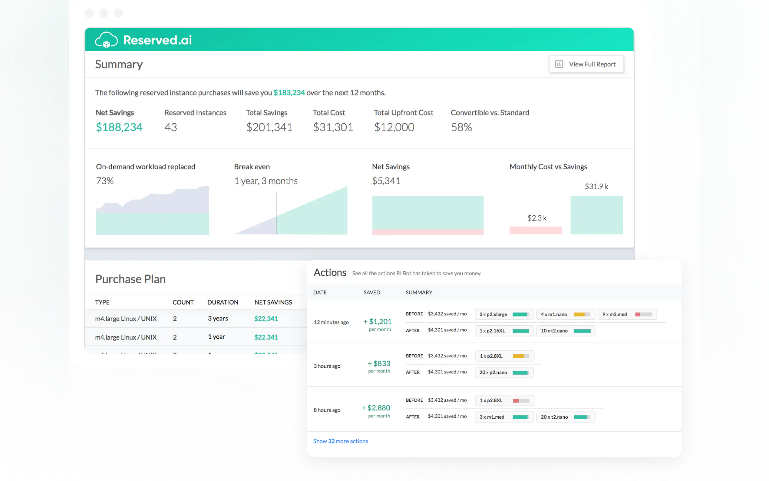Viewport: 769px width, 481px height.
Task: Click the 4 x m1.nano instance chip
Action: click(565, 314)
